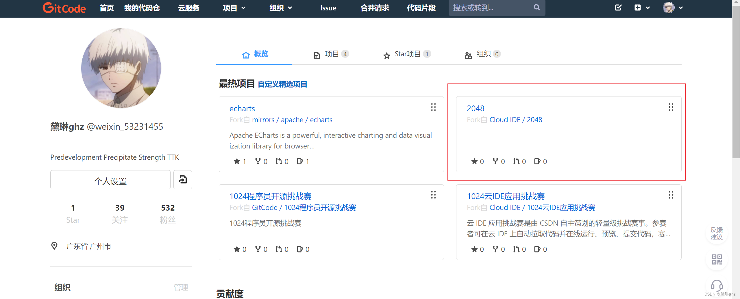Click the fork icon on 1024程序员开源挑战赛 card

point(258,249)
